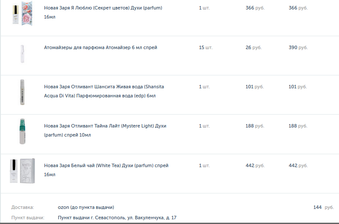Screen dimensions: 339x224
Task: Open Белый чай White Tea product title
Action: (x=106, y=170)
